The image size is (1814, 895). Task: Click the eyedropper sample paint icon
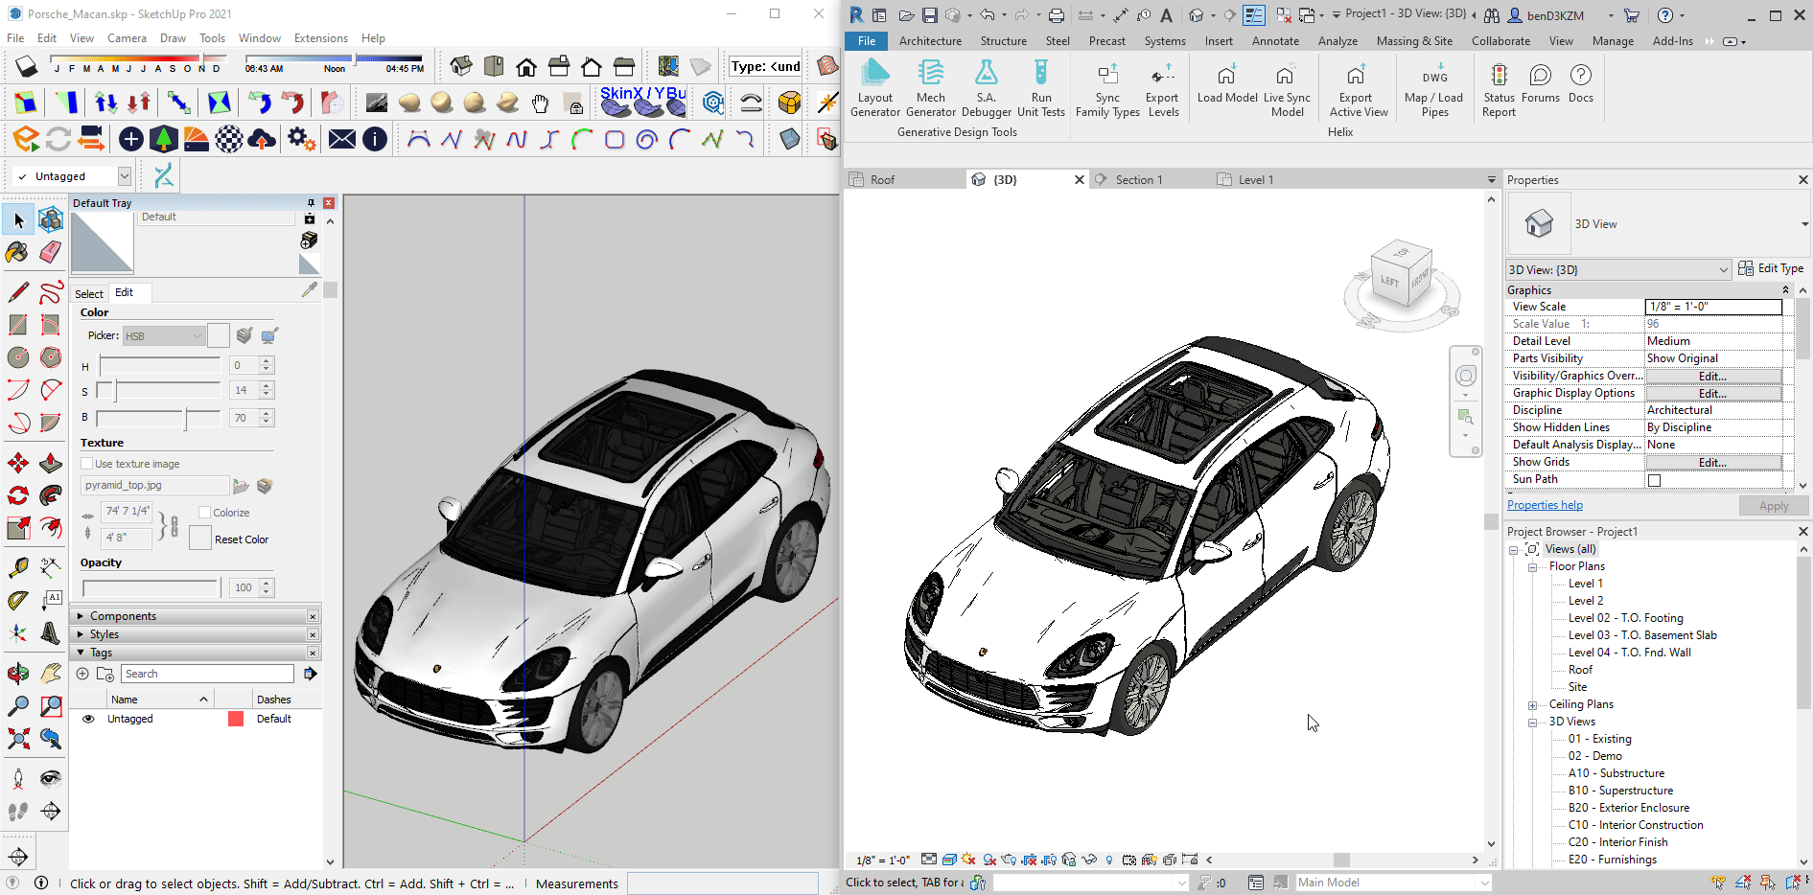click(x=309, y=289)
